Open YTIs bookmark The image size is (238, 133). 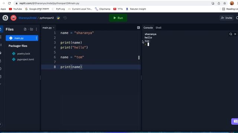[x=118, y=9]
